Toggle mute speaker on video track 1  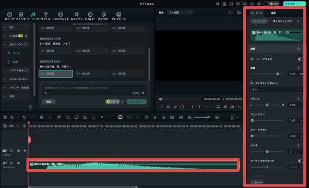18,151
